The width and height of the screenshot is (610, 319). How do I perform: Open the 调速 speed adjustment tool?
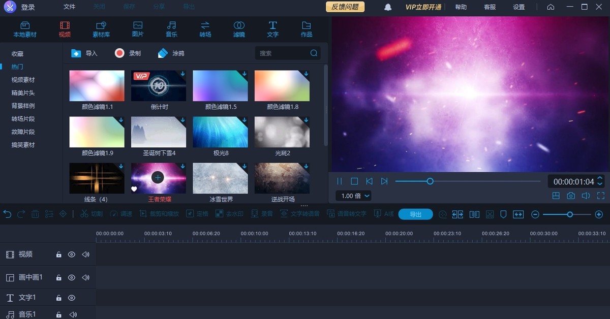pyautogui.click(x=121, y=214)
